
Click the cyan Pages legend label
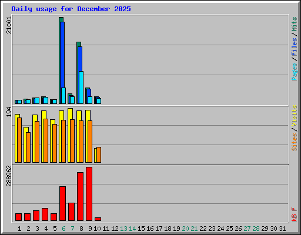(294, 72)
